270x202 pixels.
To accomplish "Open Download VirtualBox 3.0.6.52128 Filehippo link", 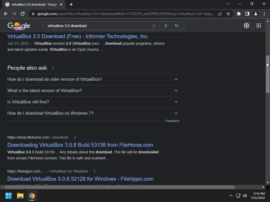I will (x=80, y=179).
